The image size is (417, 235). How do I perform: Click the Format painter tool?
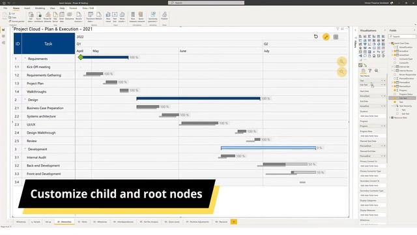17,22
